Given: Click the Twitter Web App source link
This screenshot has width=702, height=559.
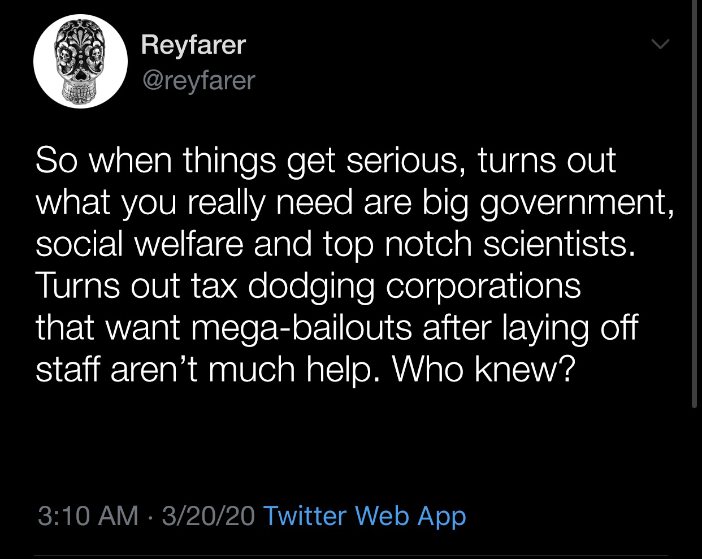Looking at the screenshot, I should [x=365, y=515].
